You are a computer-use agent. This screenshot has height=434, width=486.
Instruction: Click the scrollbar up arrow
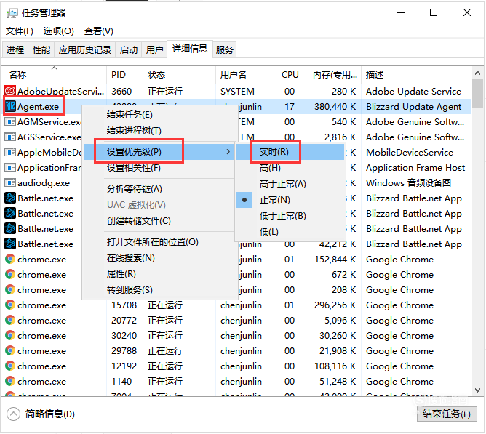click(x=477, y=73)
